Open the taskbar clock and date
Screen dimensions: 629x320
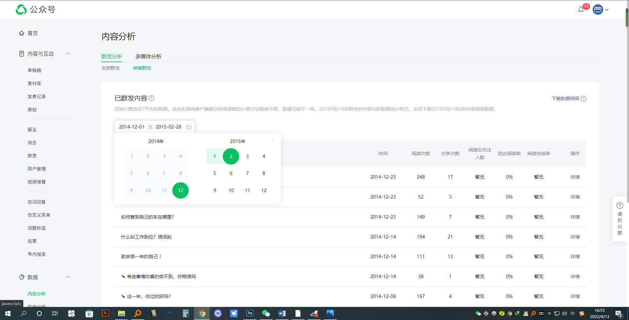(x=600, y=313)
